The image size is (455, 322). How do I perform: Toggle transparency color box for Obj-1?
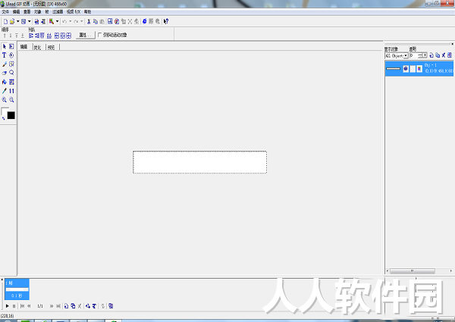click(x=419, y=69)
